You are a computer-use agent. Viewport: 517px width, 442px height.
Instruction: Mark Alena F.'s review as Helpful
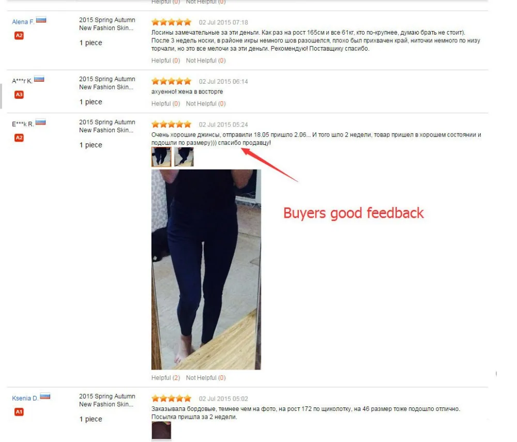tap(165, 60)
